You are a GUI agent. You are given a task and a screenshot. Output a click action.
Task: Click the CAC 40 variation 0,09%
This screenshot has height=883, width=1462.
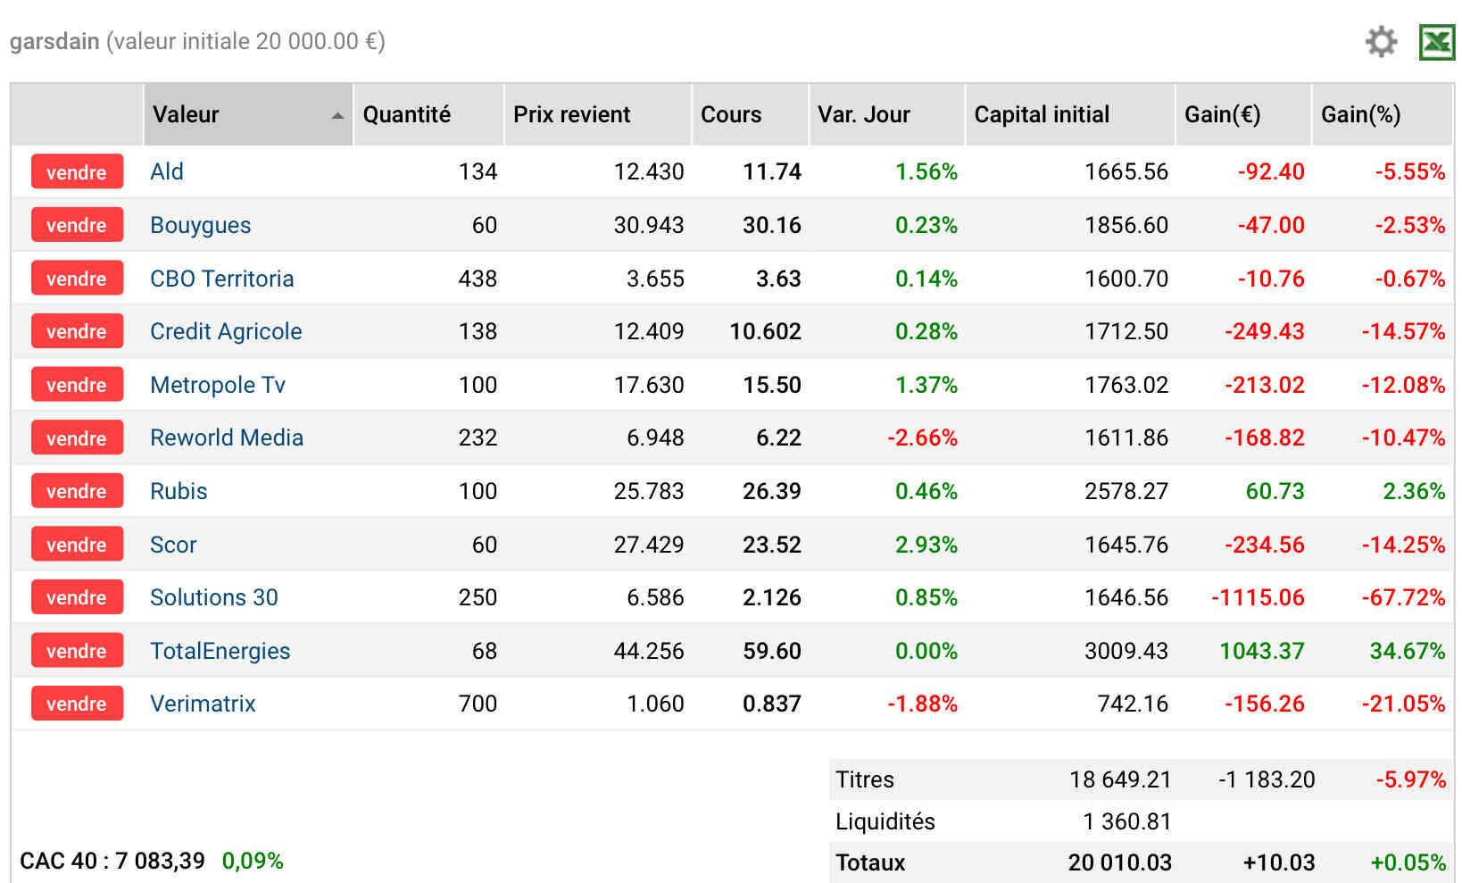253,861
